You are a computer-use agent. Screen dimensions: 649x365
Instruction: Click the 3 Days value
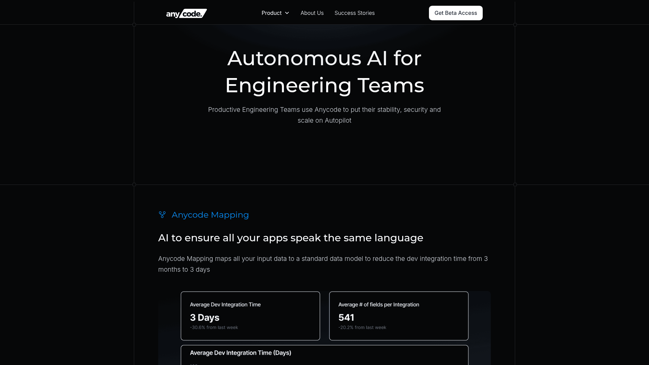[x=205, y=317]
